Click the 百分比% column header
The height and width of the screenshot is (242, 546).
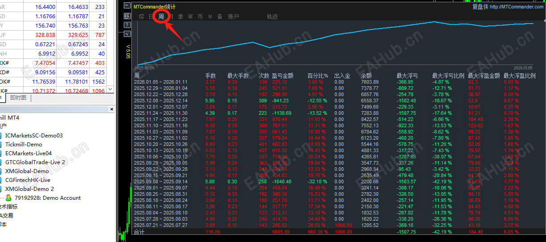tap(318, 76)
